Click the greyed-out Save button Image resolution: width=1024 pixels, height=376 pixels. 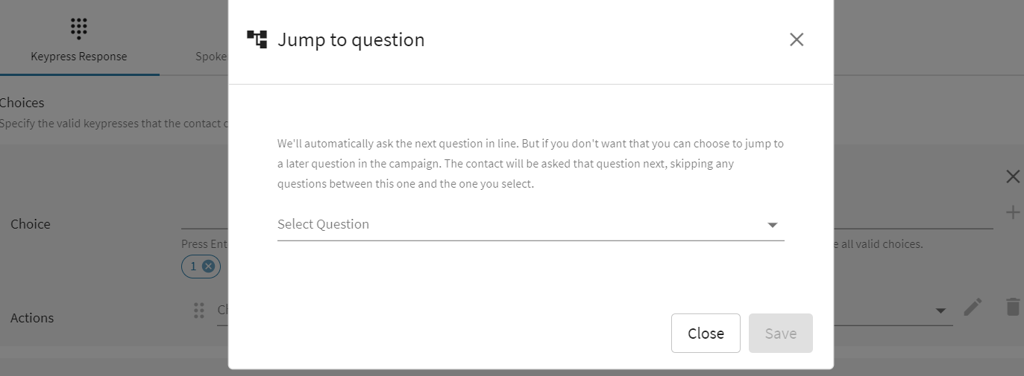[x=780, y=333]
